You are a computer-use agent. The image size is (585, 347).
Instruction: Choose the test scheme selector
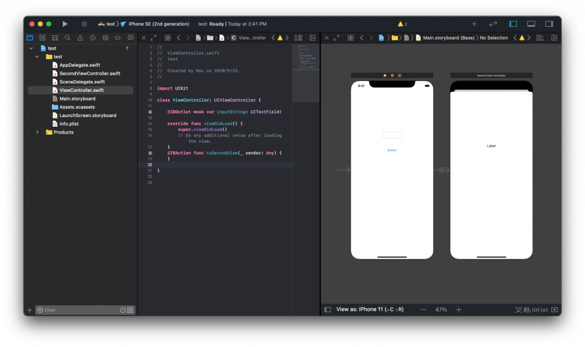[107, 24]
